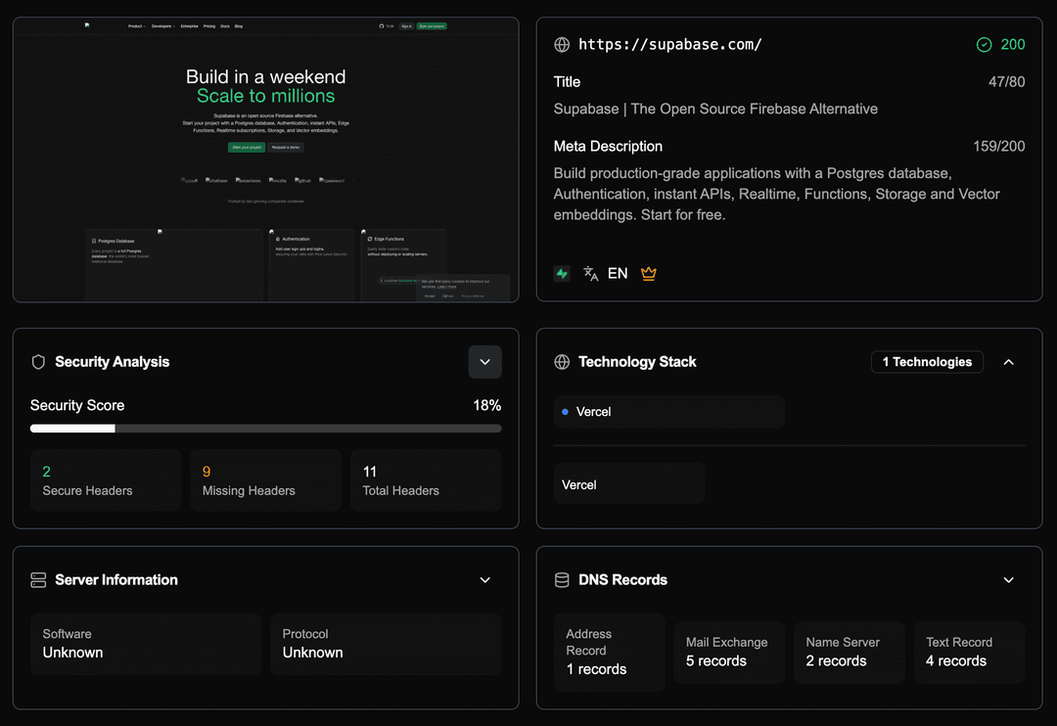Click the Security Score progress bar
The image size is (1057, 726).
[265, 428]
